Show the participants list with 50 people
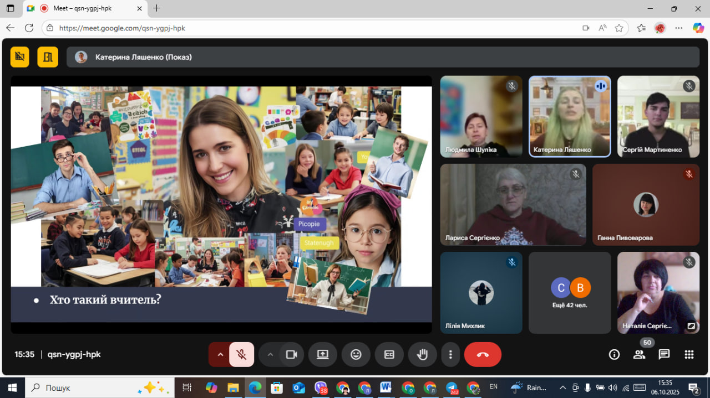The height and width of the screenshot is (398, 710). 640,355
